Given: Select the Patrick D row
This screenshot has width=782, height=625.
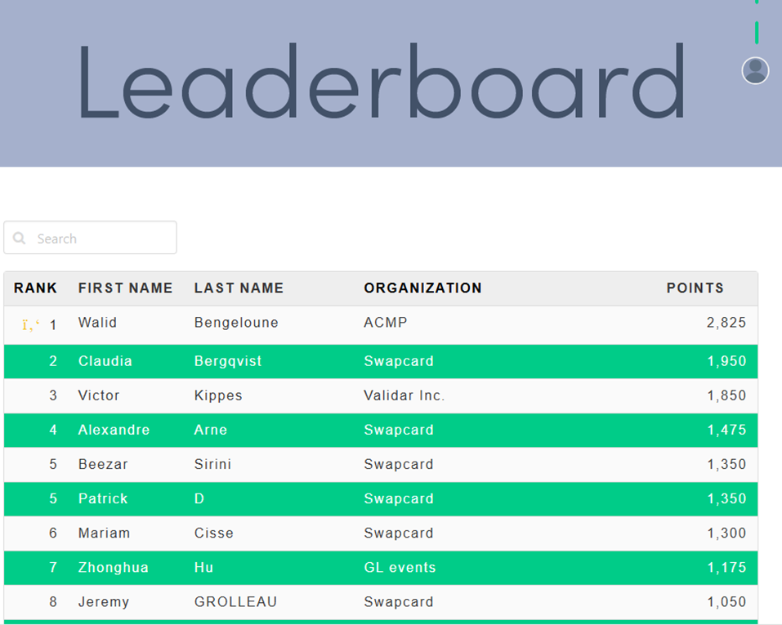Looking at the screenshot, I should pyautogui.click(x=381, y=498).
